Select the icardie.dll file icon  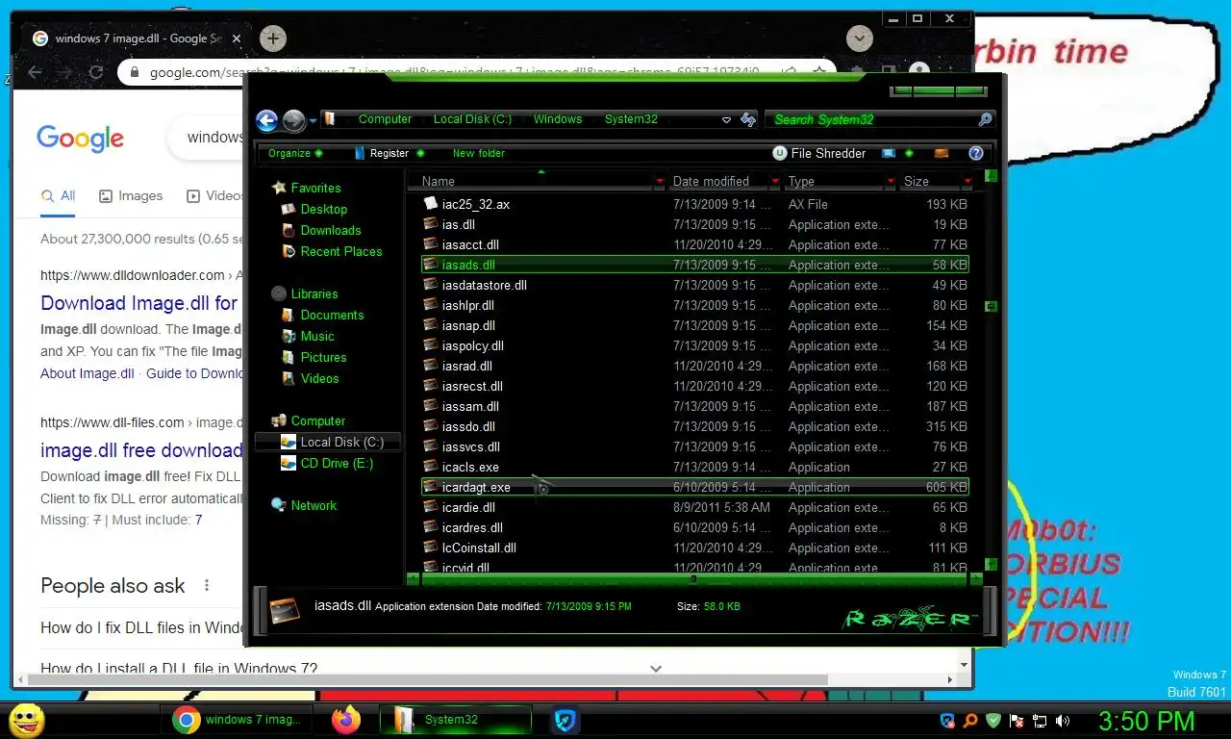(431, 507)
